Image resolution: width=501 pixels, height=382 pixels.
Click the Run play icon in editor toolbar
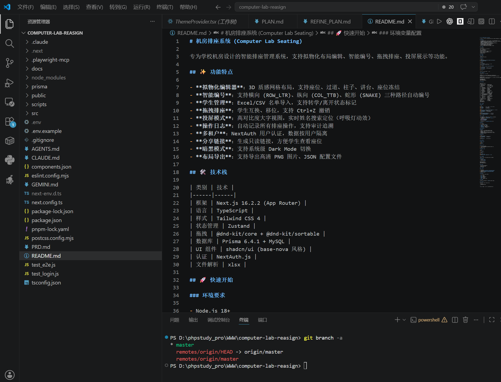click(x=439, y=21)
